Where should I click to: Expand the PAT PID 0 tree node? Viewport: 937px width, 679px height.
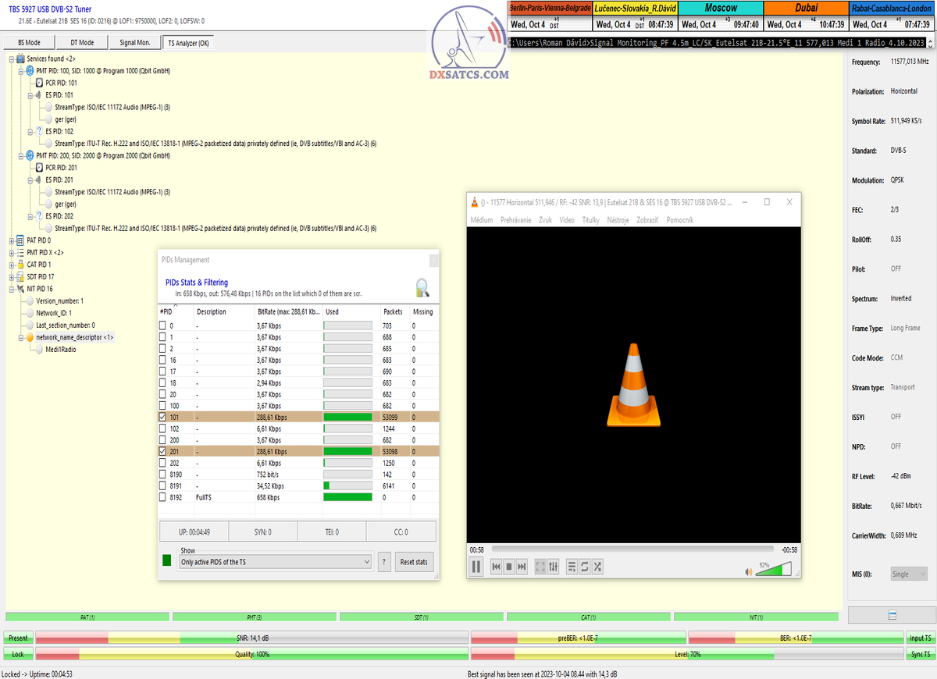pyautogui.click(x=12, y=240)
